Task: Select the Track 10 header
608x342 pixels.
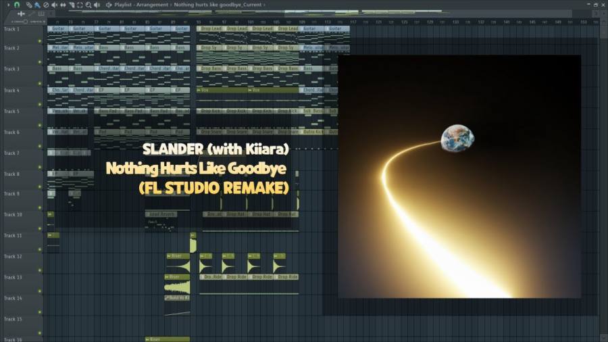Action: 22,220
